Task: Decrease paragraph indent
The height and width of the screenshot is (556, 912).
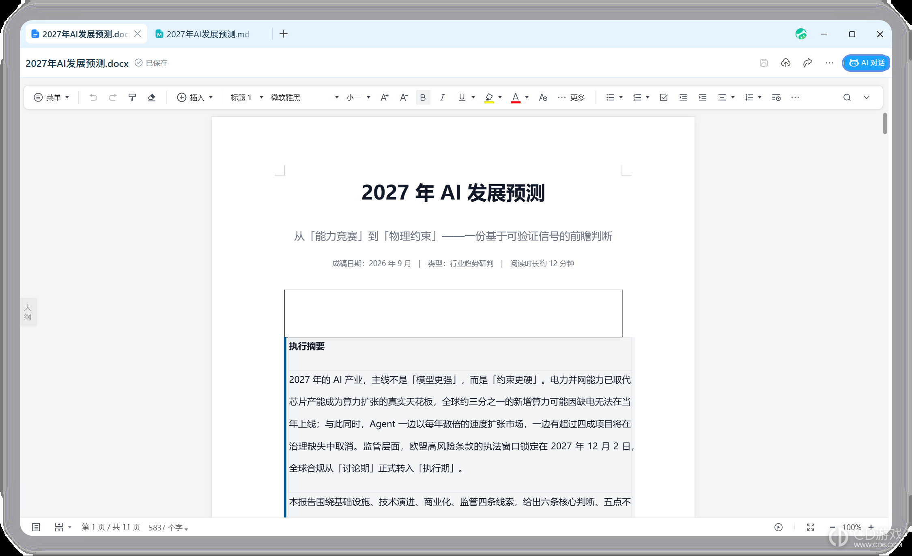Action: (683, 97)
